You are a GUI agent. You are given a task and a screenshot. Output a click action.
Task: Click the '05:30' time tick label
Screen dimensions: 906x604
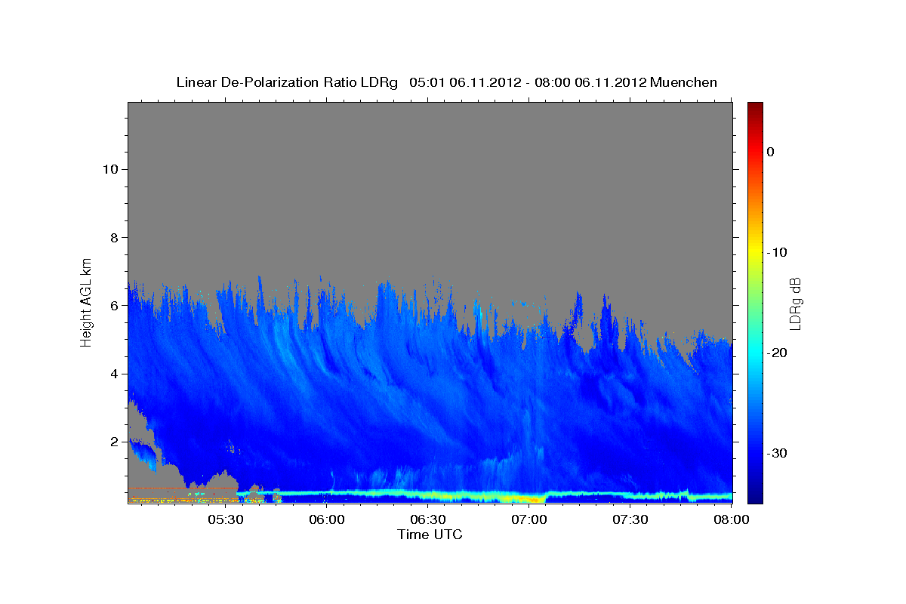tap(225, 520)
